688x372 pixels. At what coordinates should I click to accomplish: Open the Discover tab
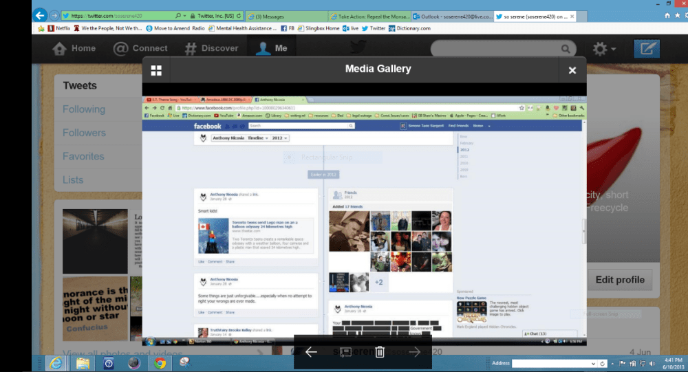pyautogui.click(x=211, y=48)
